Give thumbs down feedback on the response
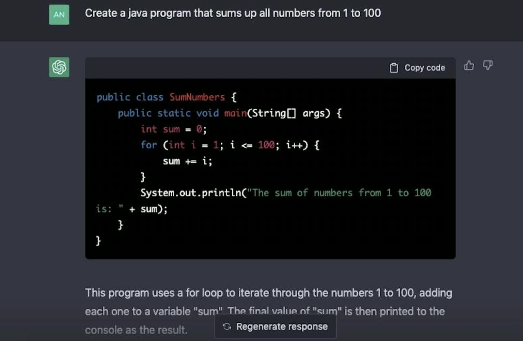Image resolution: width=523 pixels, height=341 pixels. (488, 66)
